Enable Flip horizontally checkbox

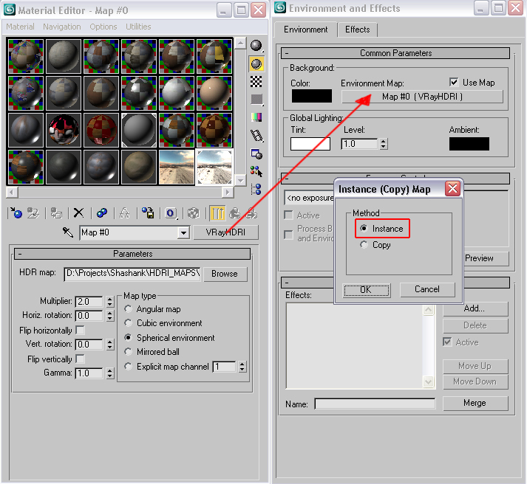pyautogui.click(x=80, y=331)
